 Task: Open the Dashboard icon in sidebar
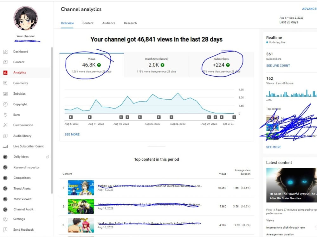[5, 52]
